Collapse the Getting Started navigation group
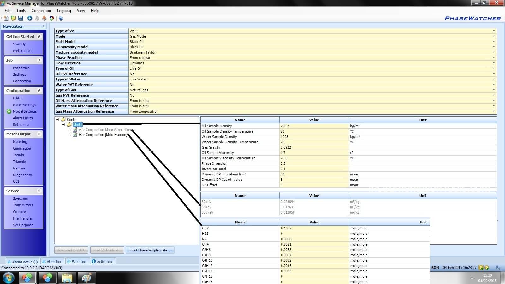Viewport: 505px width, 284px height. tap(39, 37)
